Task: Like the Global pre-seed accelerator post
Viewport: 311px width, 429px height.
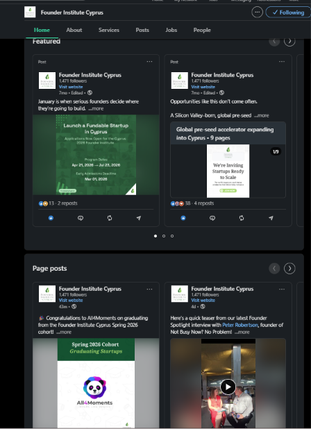Action: point(183,218)
